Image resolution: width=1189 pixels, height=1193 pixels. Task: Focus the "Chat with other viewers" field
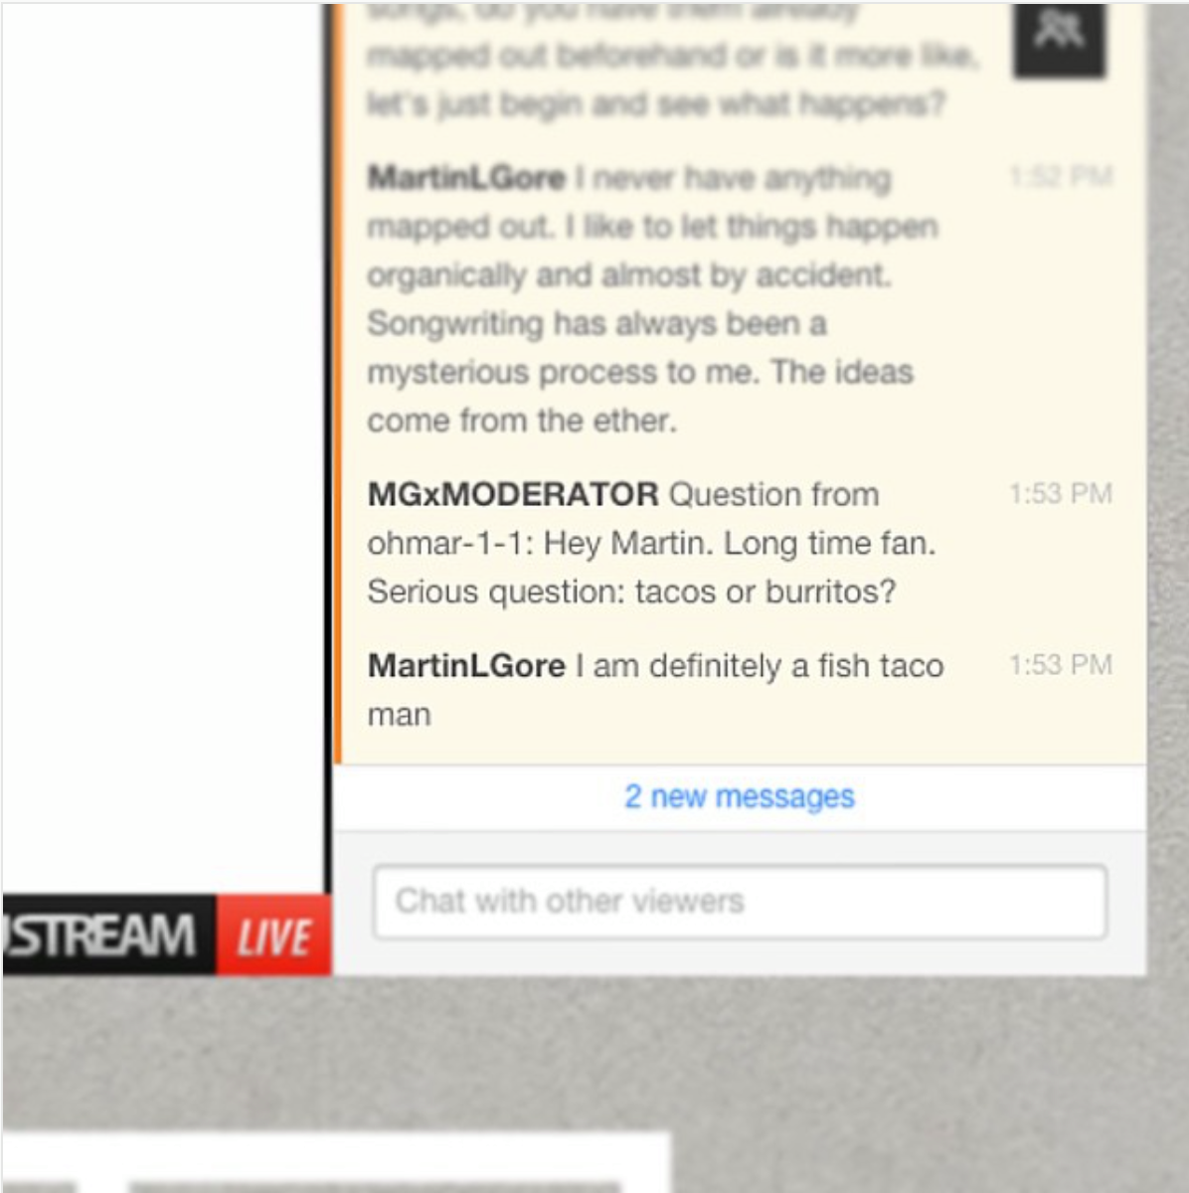pyautogui.click(x=740, y=902)
